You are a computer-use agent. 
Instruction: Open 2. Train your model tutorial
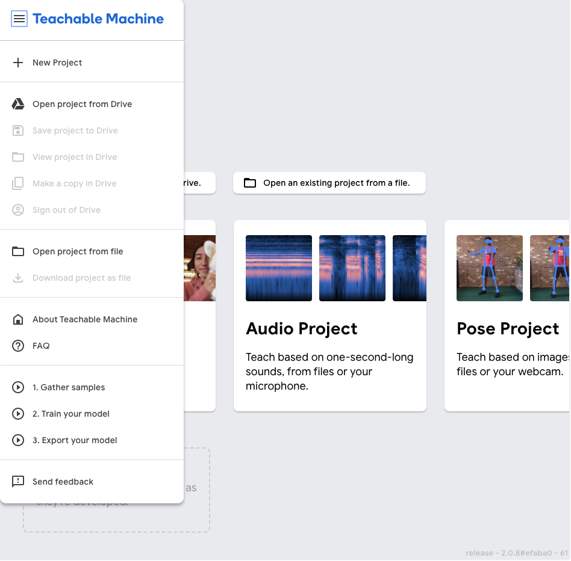pyautogui.click(x=71, y=414)
